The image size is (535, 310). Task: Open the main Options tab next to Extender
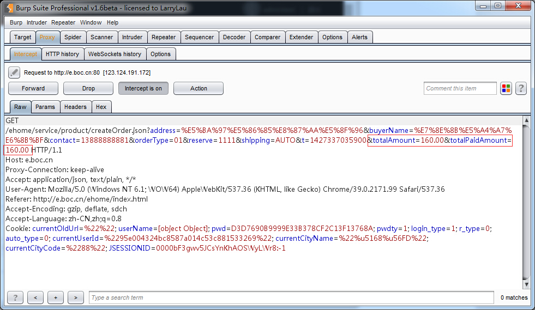(332, 37)
